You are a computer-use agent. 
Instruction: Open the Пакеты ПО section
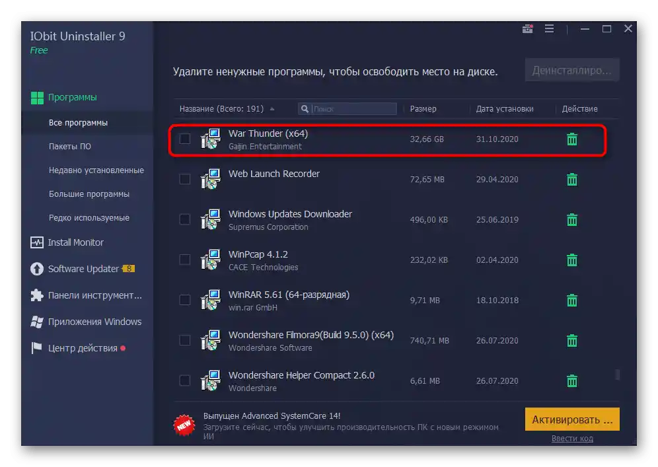tap(69, 147)
